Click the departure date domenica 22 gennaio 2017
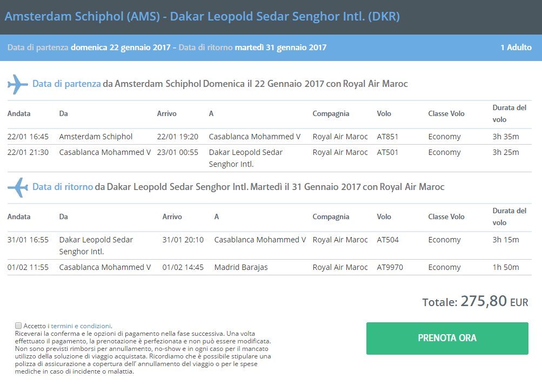The height and width of the screenshot is (386, 542). (121, 48)
